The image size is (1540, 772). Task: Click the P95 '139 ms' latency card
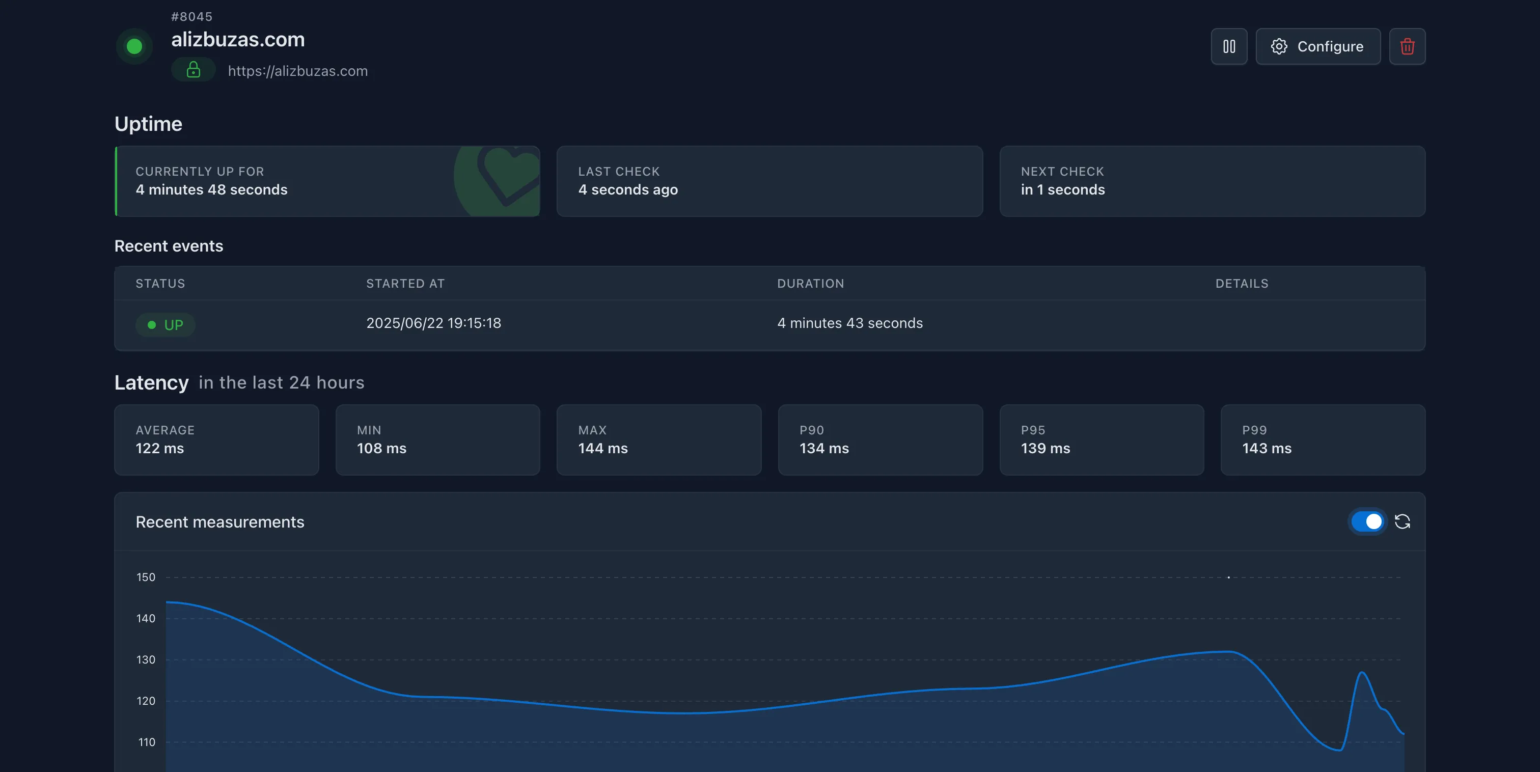[x=1101, y=439]
